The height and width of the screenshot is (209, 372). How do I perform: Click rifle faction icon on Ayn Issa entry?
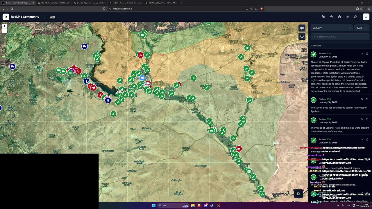313,100
